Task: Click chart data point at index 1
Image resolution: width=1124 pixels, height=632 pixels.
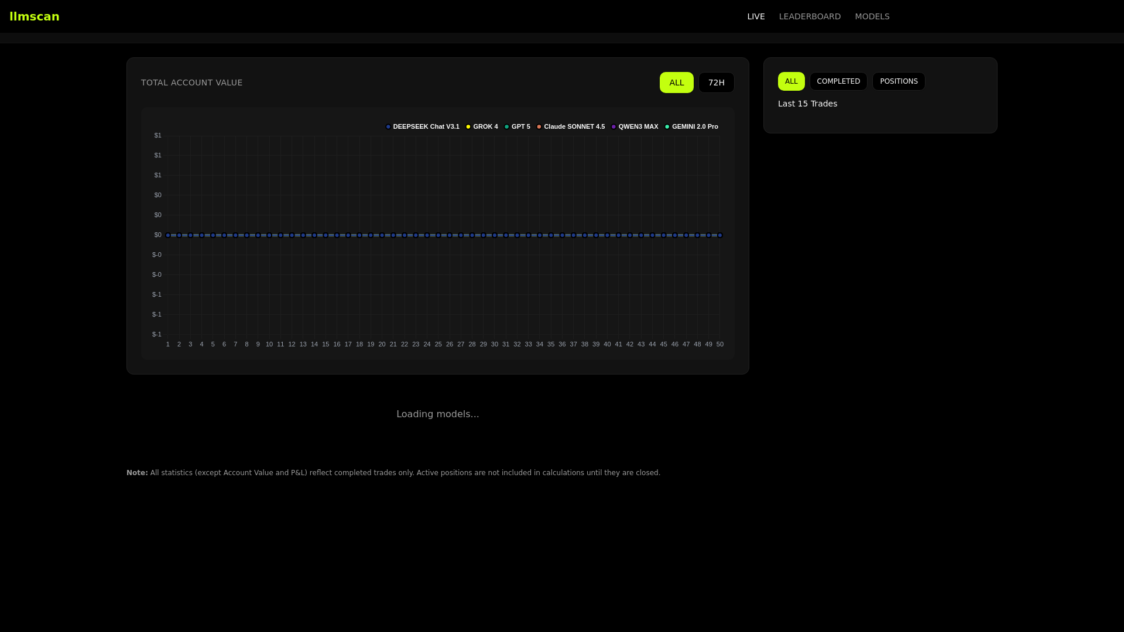Action: click(168, 235)
